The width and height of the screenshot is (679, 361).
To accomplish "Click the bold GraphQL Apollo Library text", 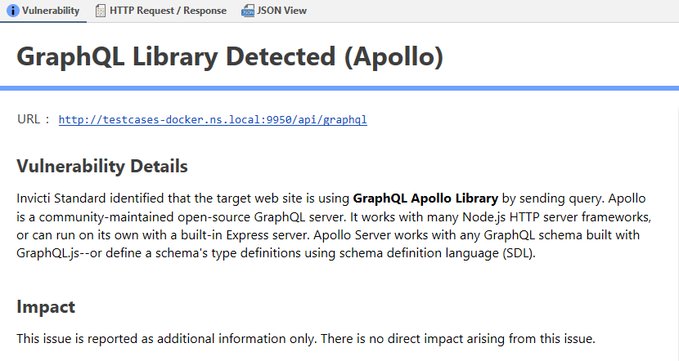I will click(x=425, y=198).
